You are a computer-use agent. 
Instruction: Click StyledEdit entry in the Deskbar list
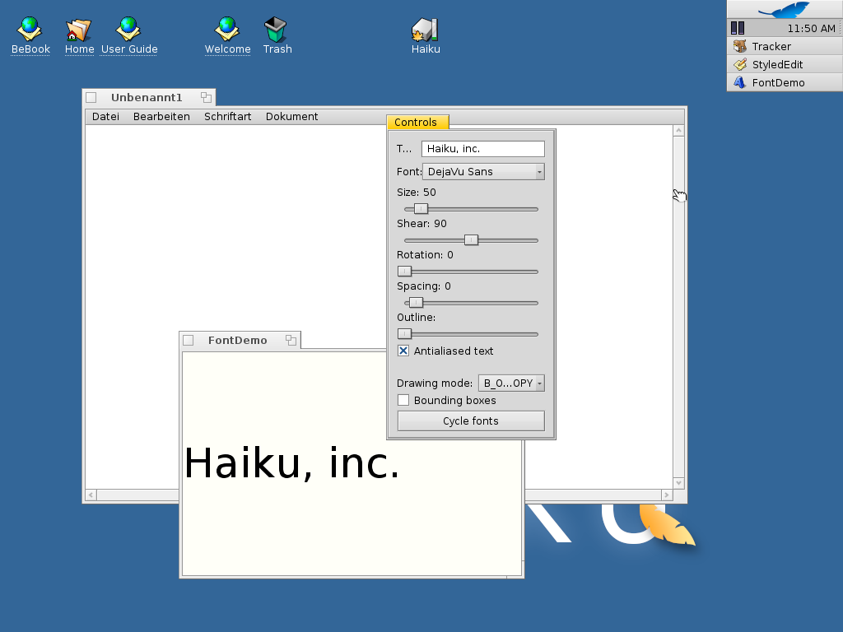click(785, 64)
